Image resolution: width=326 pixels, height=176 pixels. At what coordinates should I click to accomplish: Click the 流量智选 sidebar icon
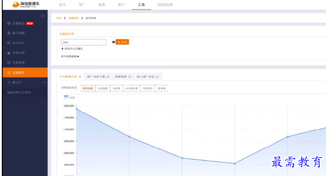point(9,24)
